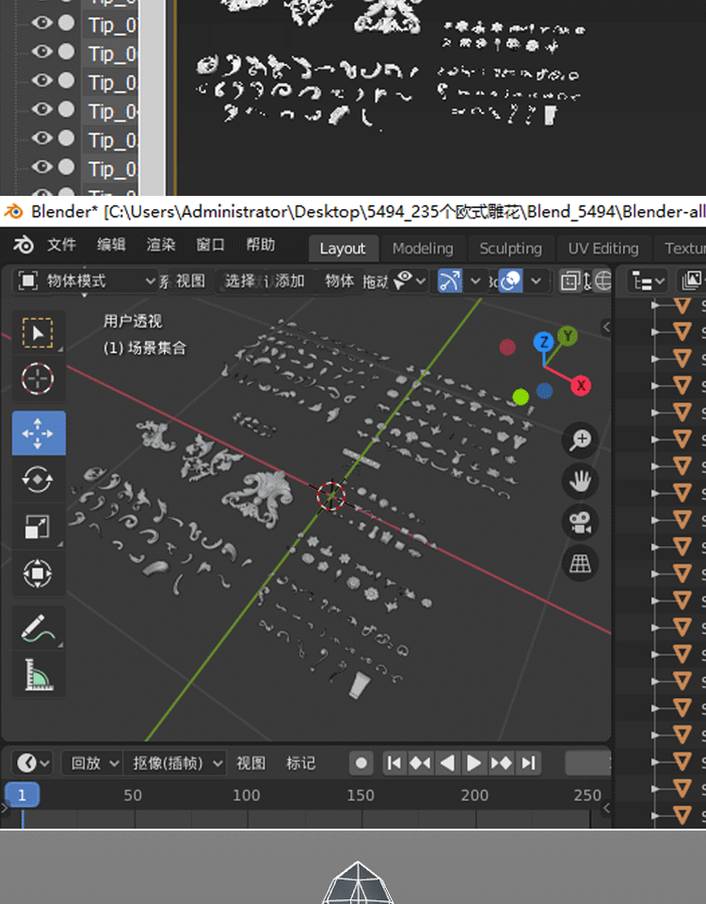Switch to the Modeling workspace tab
The image size is (706, 904).
point(423,249)
